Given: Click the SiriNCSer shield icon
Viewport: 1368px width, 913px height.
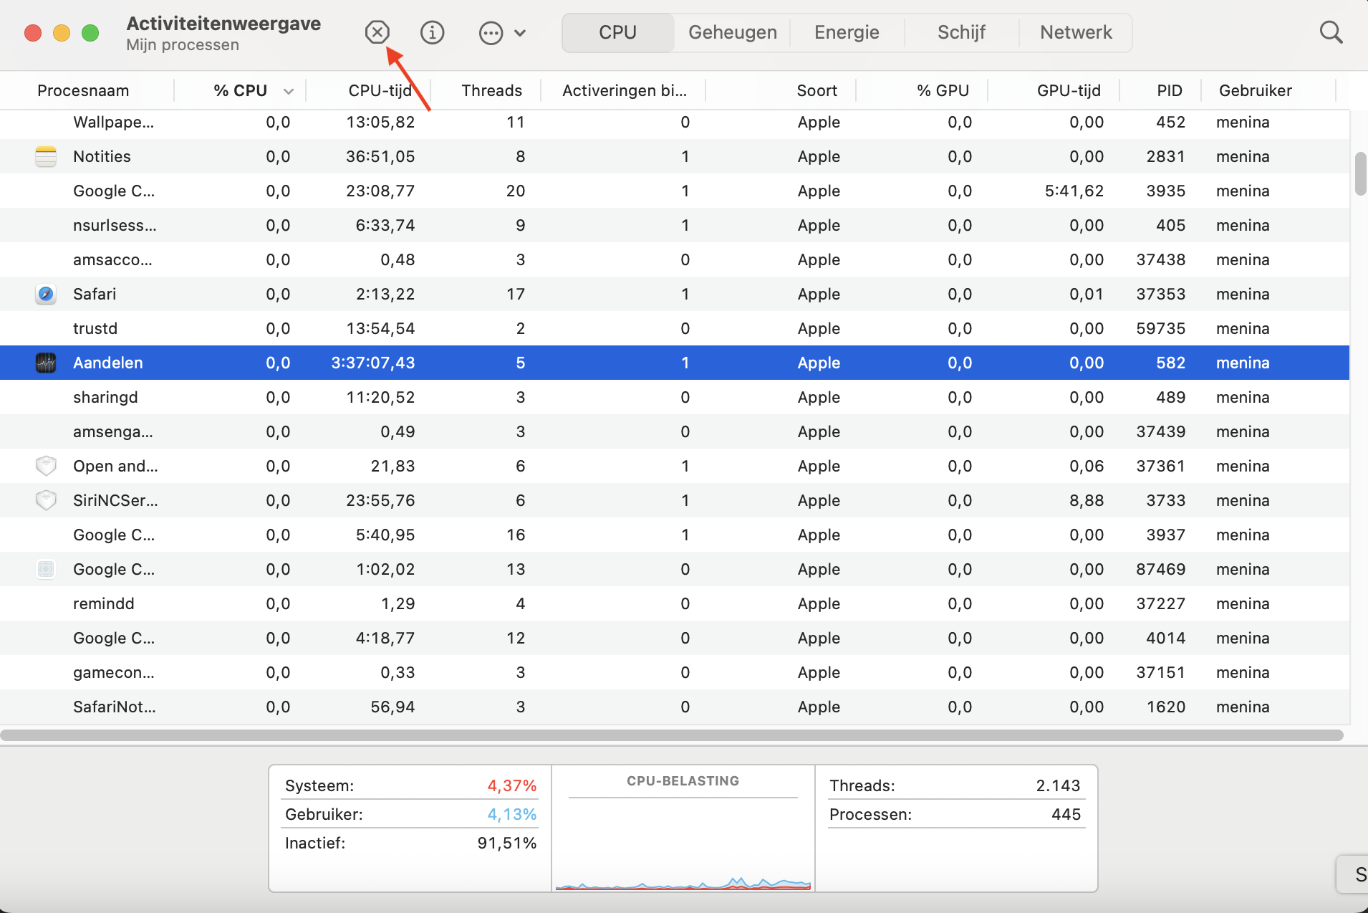Looking at the screenshot, I should coord(46,500).
